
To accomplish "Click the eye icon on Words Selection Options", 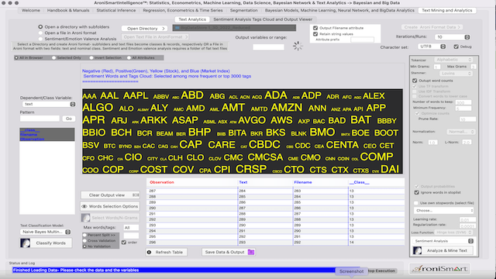I will click(x=84, y=207).
